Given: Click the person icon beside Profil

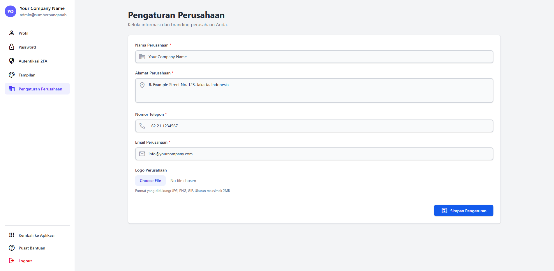Looking at the screenshot, I should click(x=12, y=33).
